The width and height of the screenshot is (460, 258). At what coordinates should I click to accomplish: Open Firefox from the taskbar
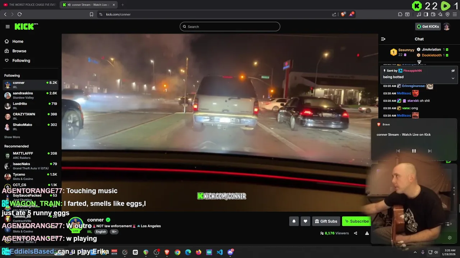tap(198, 252)
